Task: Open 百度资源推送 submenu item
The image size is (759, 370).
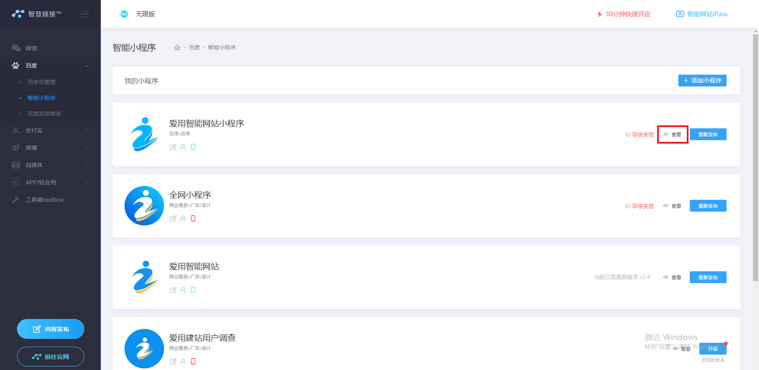Action: (x=44, y=114)
